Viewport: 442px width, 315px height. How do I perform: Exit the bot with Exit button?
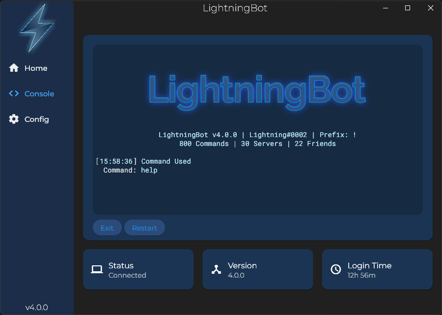[x=107, y=228]
